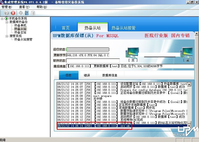The image size is (199, 142).
Task: Select the 错误 errors tab
Action: 87,75
